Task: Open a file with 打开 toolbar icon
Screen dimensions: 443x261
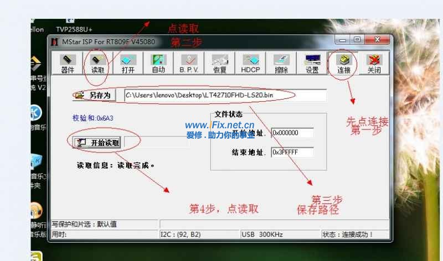Action: [128, 64]
